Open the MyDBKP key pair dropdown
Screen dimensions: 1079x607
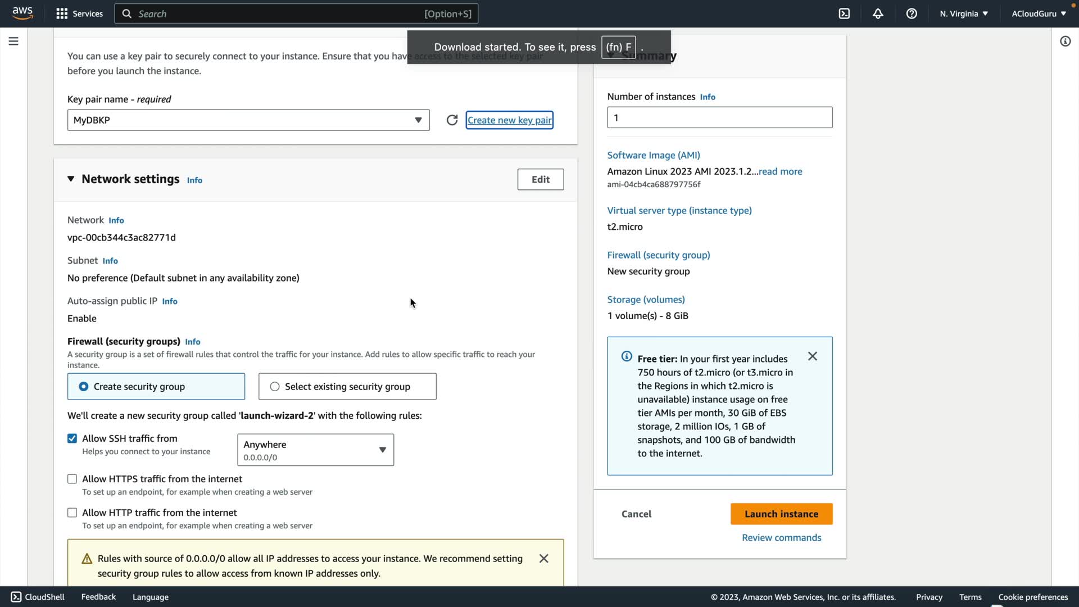248,120
